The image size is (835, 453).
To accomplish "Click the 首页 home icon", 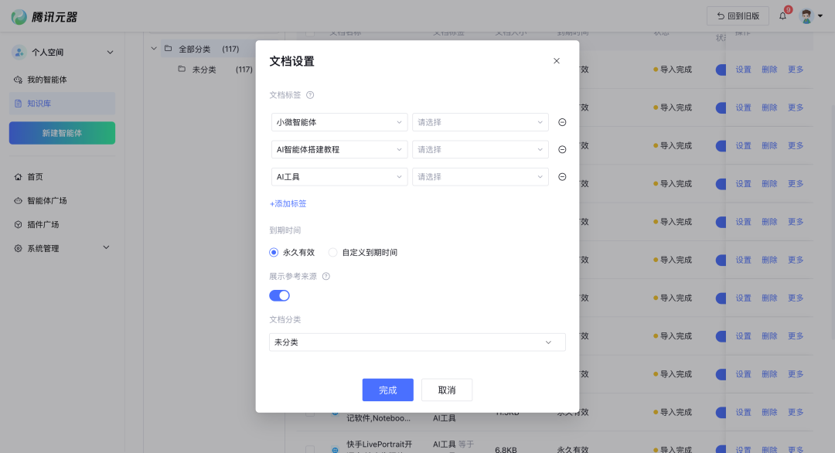I will click(18, 177).
